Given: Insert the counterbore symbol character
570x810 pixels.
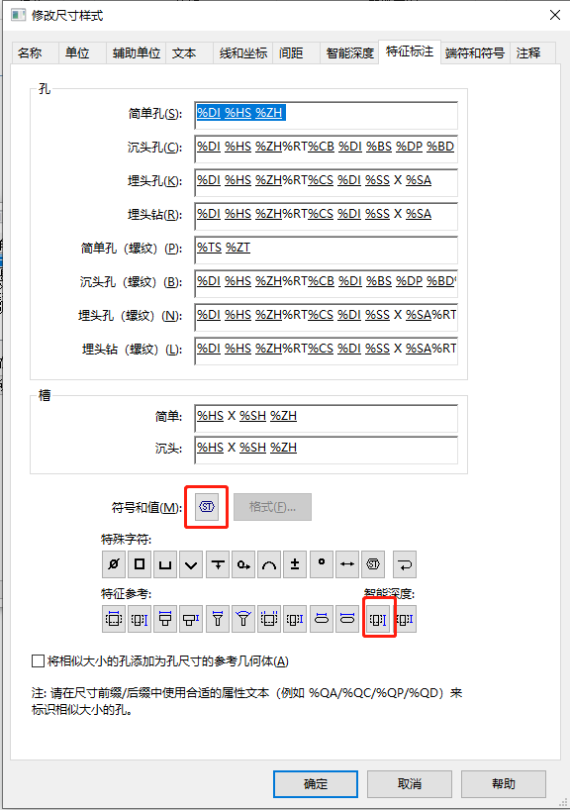Looking at the screenshot, I should [x=165, y=564].
